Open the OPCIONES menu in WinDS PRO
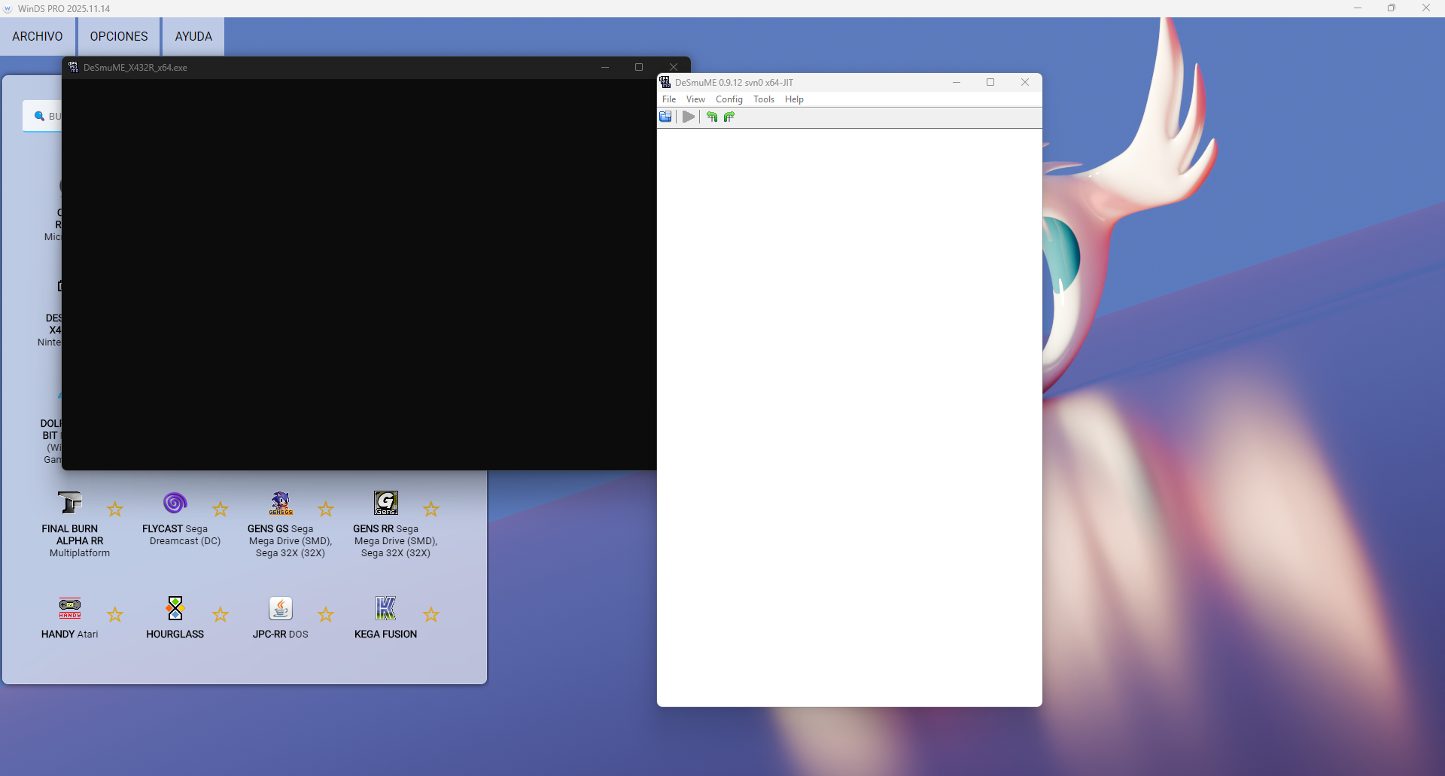Image resolution: width=1445 pixels, height=776 pixels. 119,36
